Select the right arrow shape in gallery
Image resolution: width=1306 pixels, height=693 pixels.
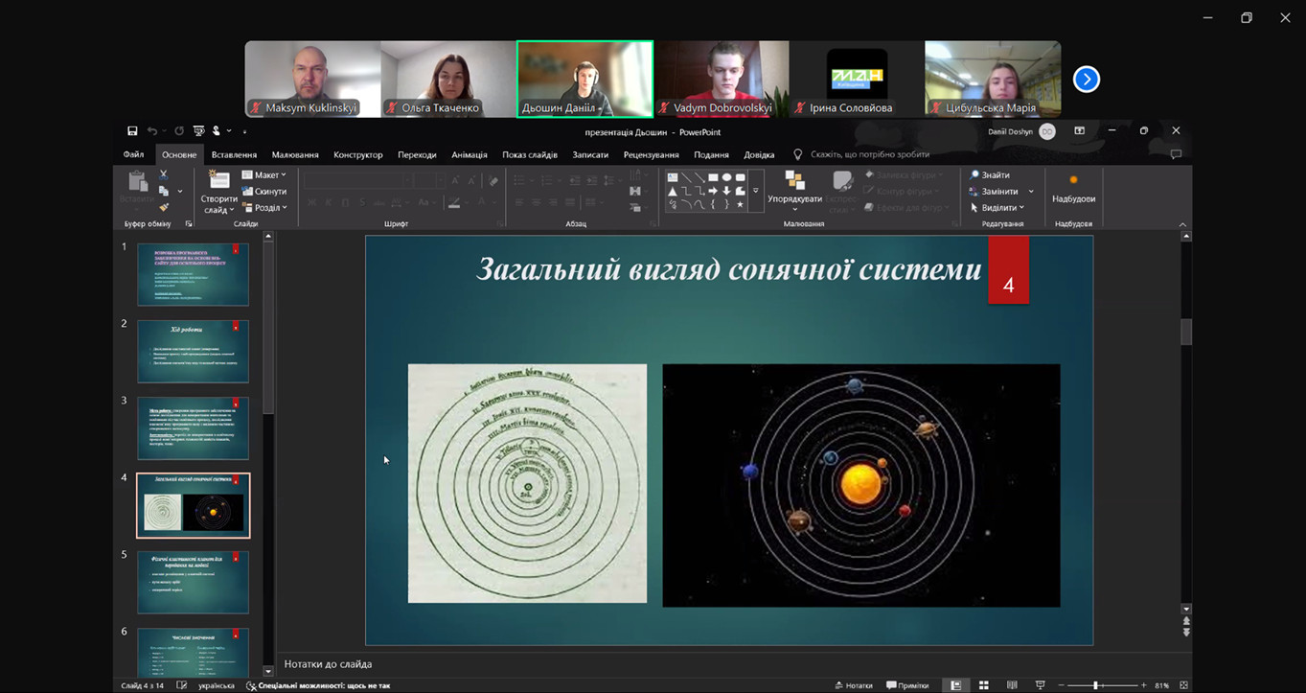pyautogui.click(x=713, y=191)
